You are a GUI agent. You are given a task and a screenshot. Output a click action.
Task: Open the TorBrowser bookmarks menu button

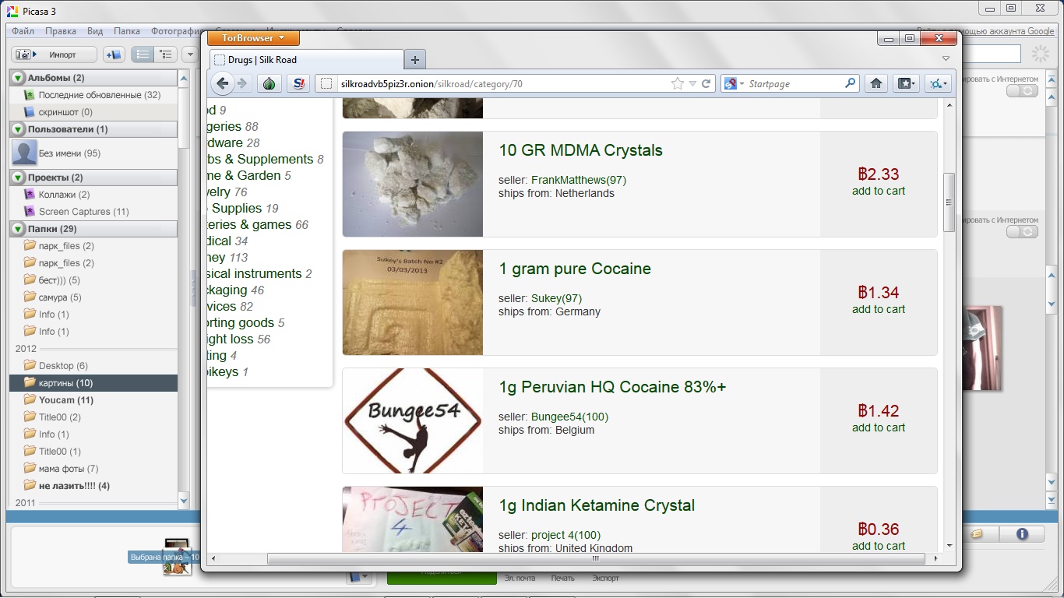(906, 83)
